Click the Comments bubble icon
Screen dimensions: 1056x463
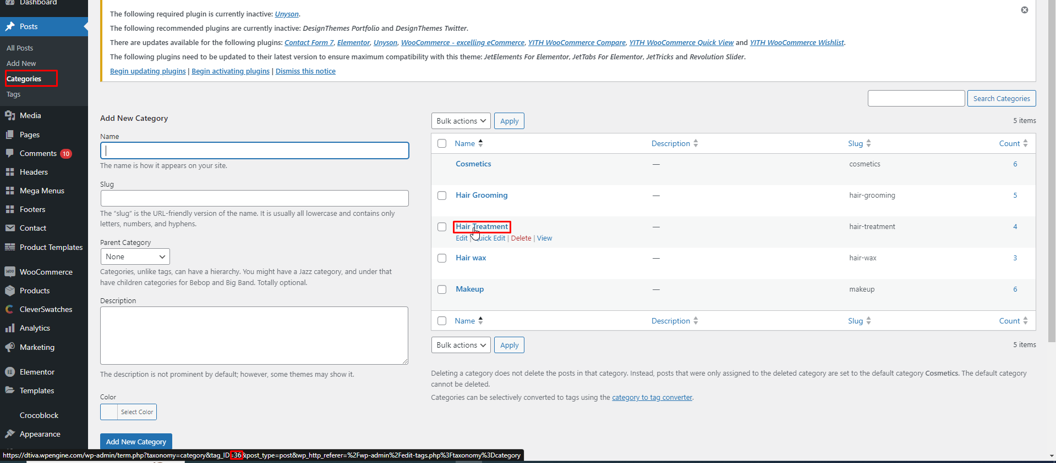(10, 153)
